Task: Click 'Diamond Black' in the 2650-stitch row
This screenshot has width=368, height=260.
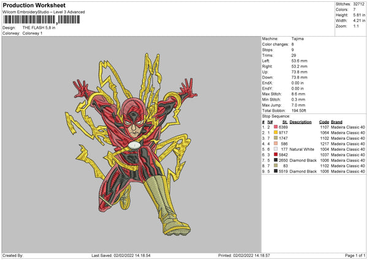Action: [303, 160]
